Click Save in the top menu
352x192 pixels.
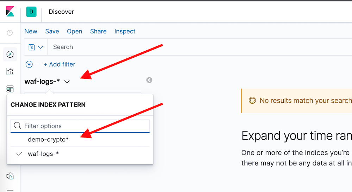[x=52, y=31]
